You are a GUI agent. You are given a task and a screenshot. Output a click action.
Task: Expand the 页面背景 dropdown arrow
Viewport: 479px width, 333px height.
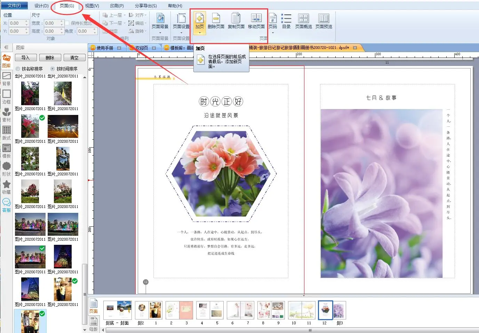(x=160, y=33)
